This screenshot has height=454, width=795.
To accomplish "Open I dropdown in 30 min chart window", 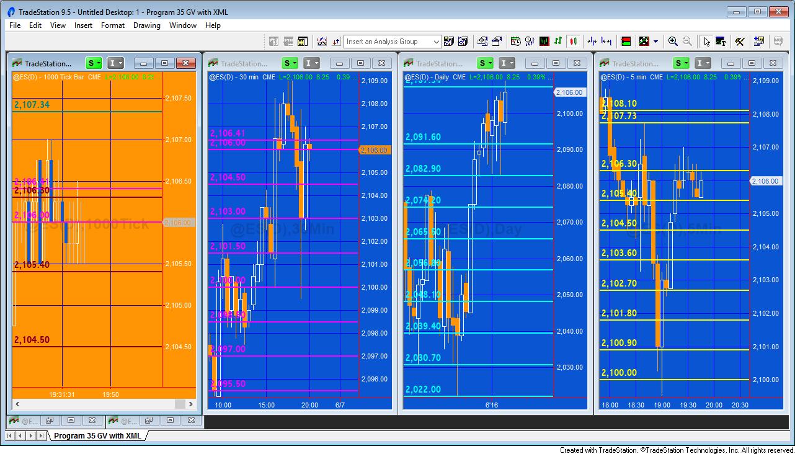I will click(311, 63).
